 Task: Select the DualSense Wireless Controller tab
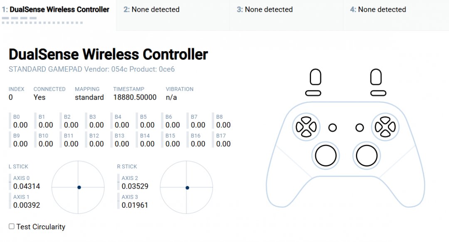56,10
